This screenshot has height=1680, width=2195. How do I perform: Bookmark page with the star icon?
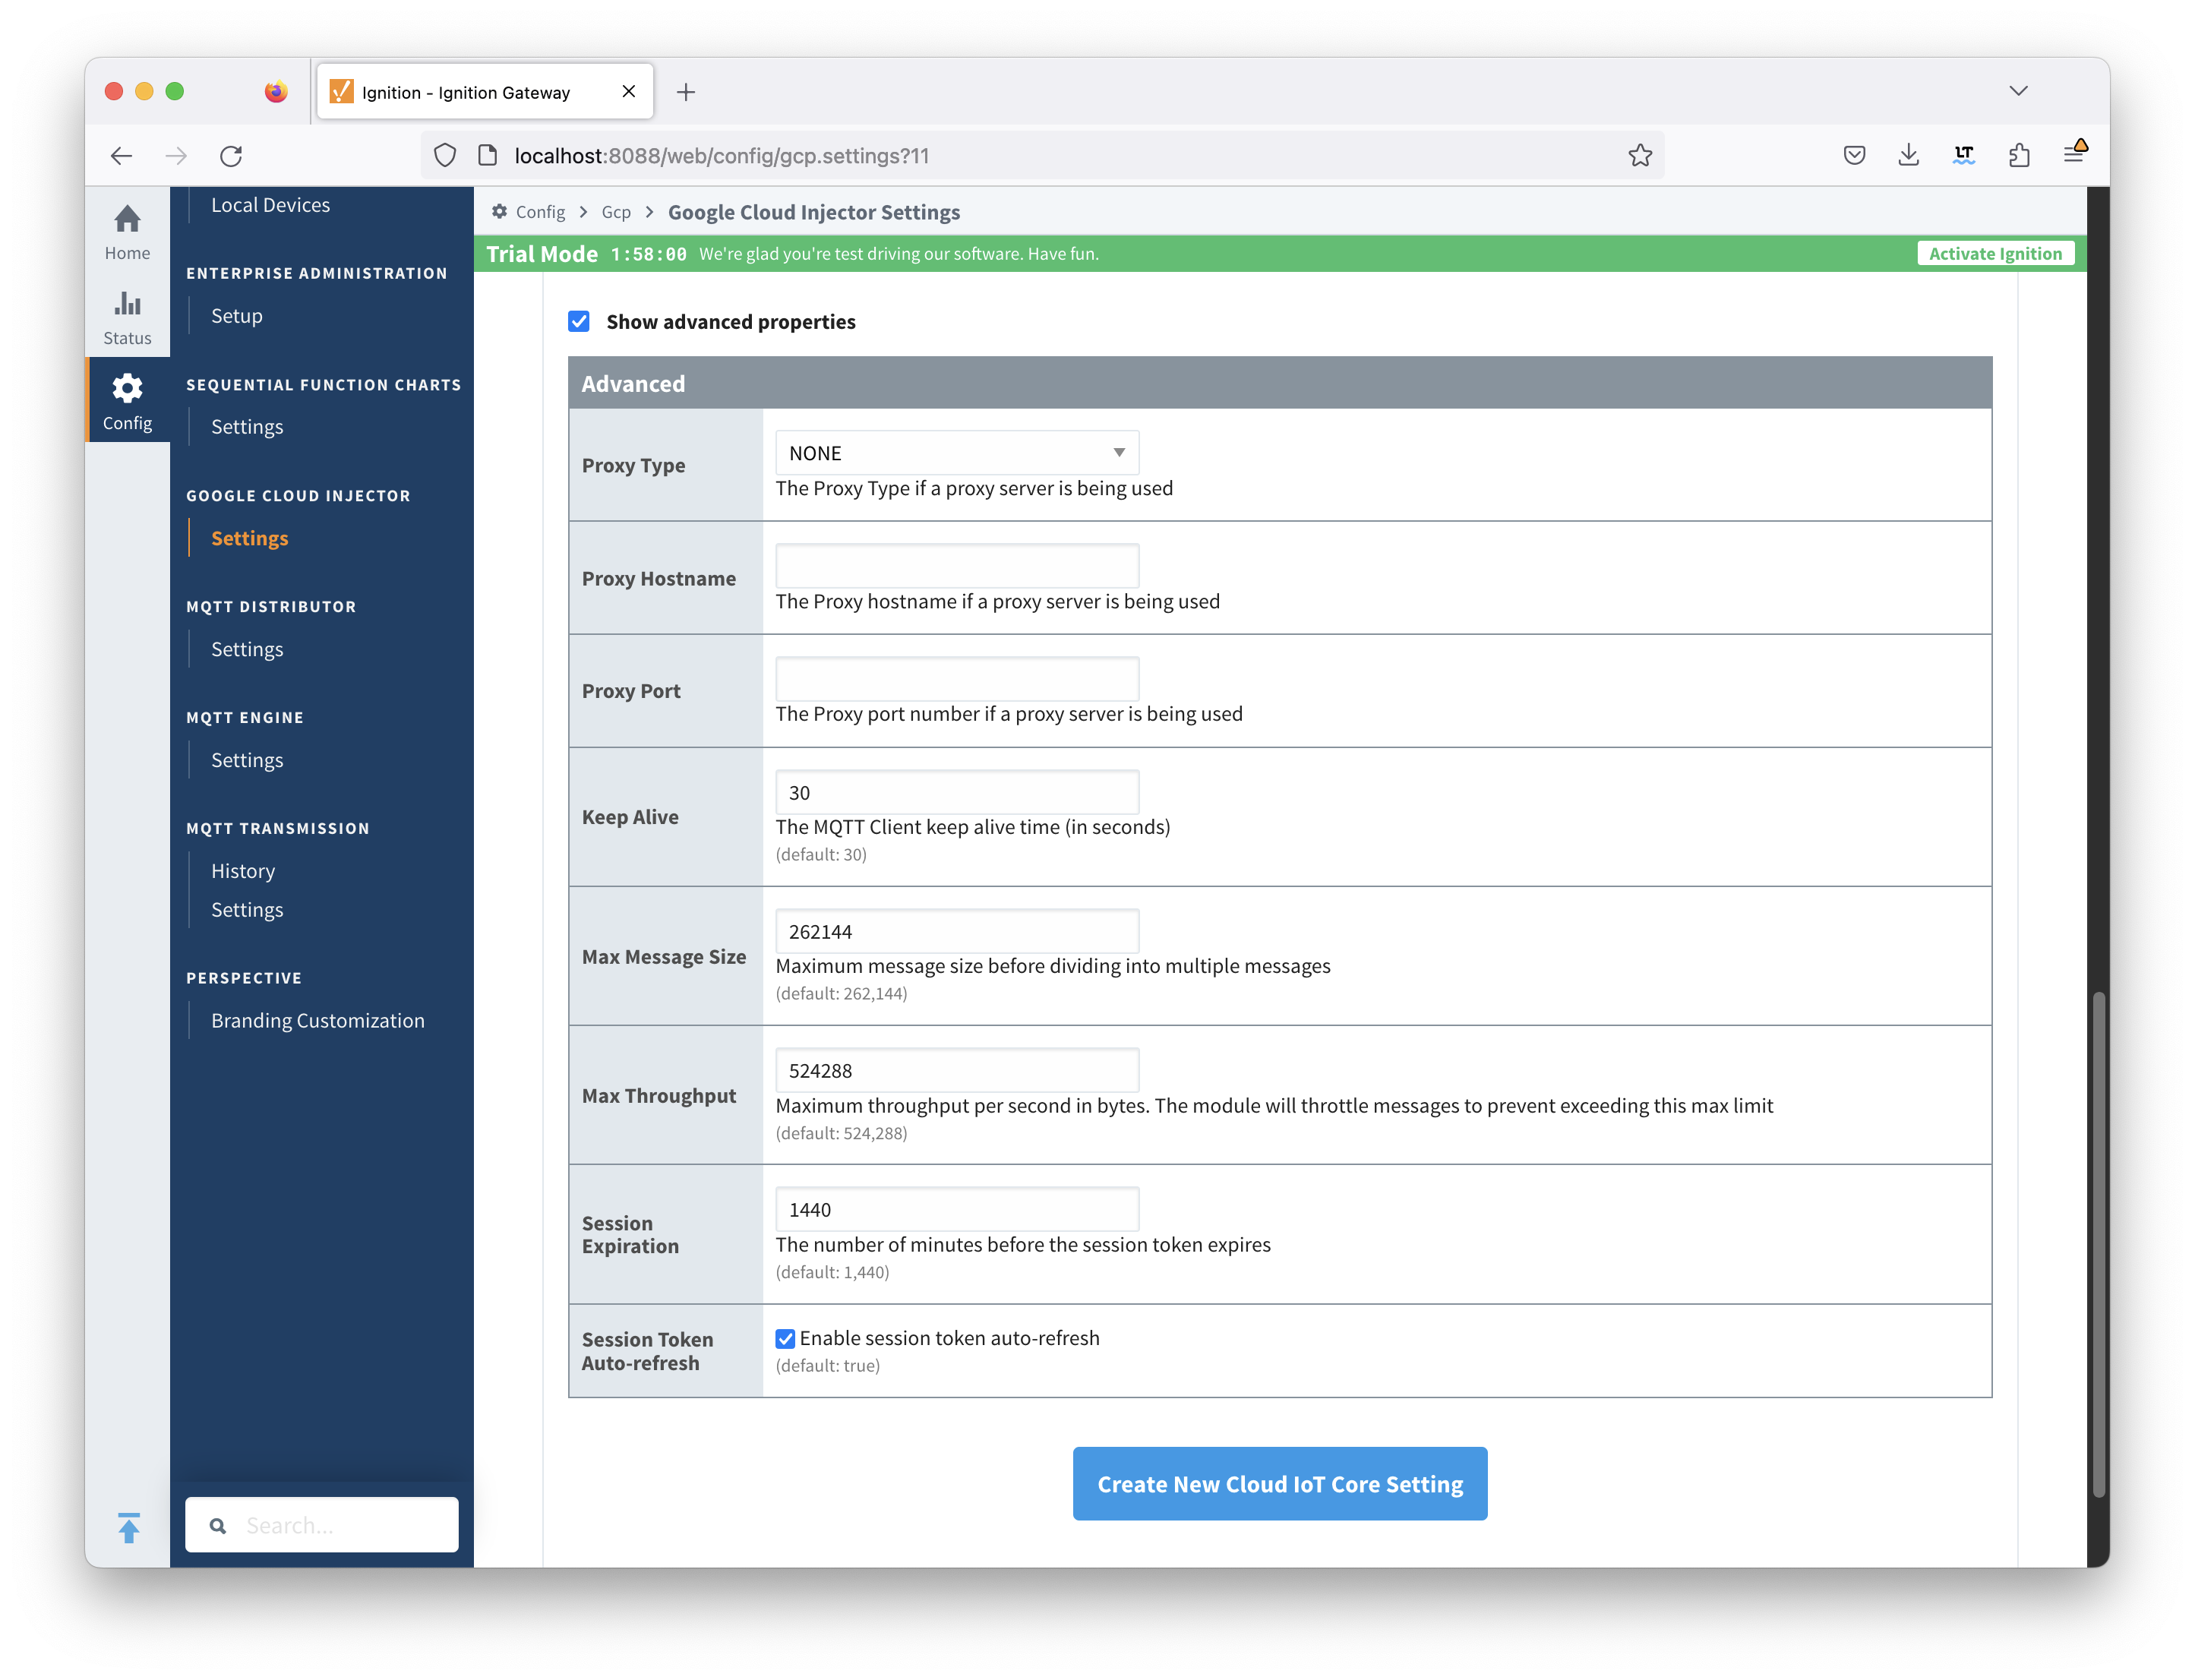pyautogui.click(x=1640, y=156)
